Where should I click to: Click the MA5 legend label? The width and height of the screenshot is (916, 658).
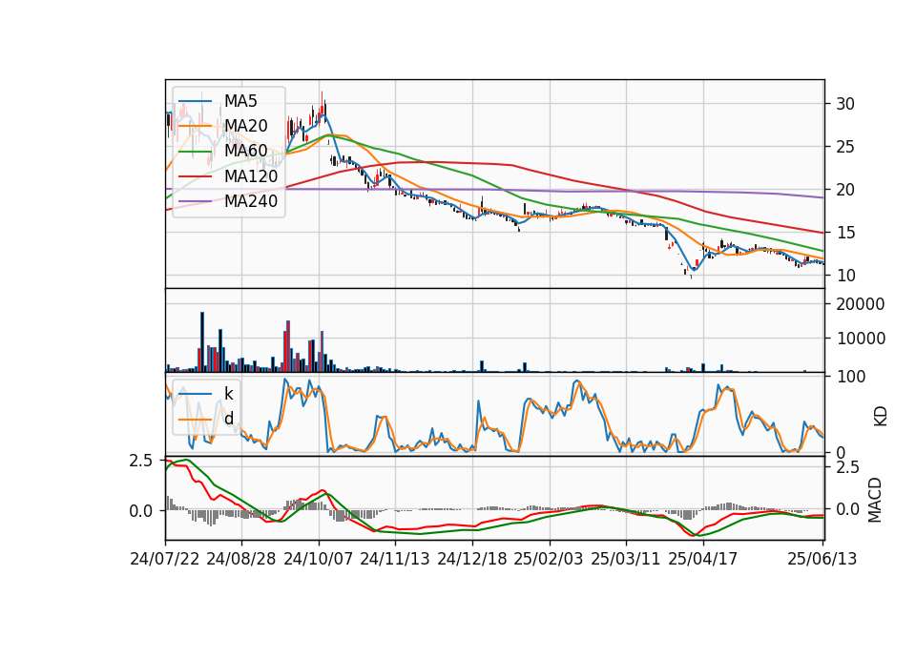click(240, 101)
